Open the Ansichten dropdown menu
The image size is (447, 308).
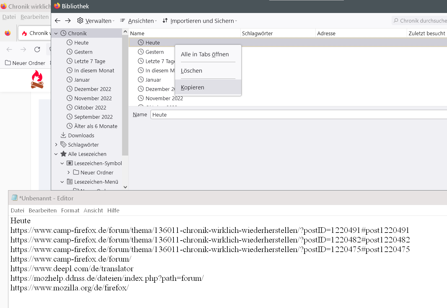(x=138, y=21)
